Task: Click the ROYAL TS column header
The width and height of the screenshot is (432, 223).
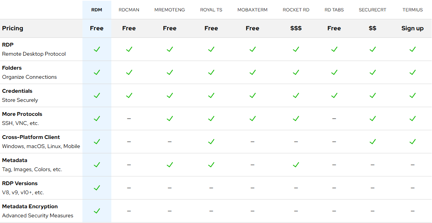Action: [211, 10]
